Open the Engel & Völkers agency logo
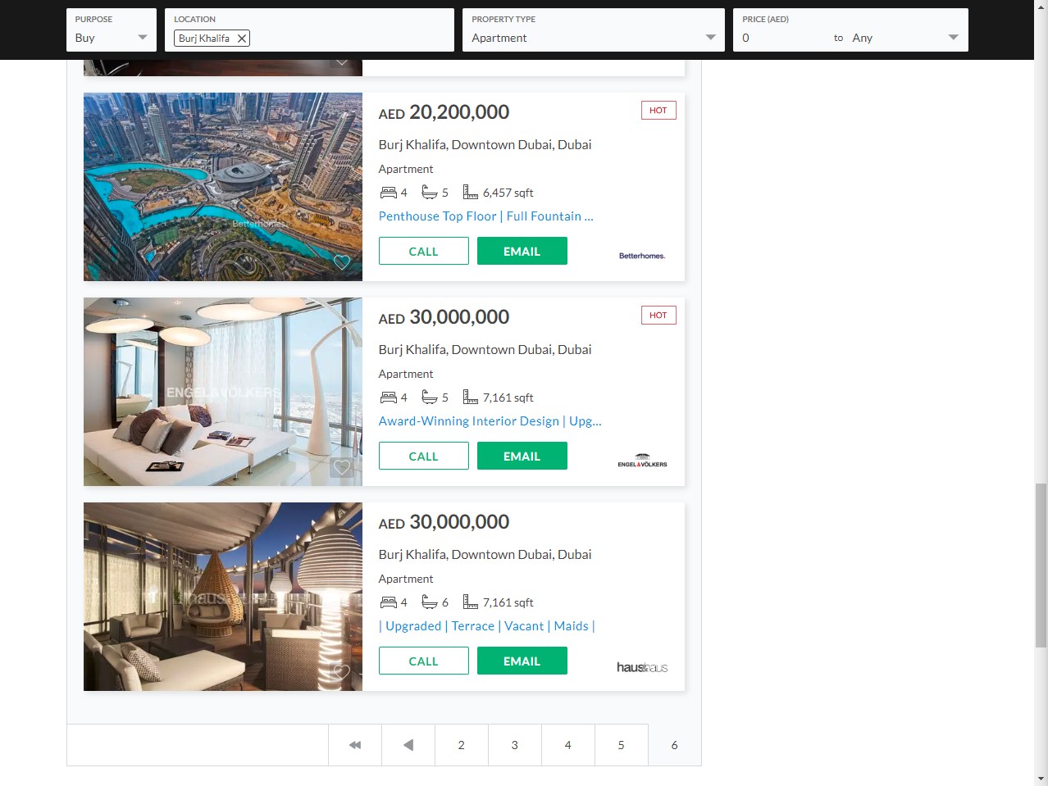This screenshot has width=1048, height=786. click(642, 461)
